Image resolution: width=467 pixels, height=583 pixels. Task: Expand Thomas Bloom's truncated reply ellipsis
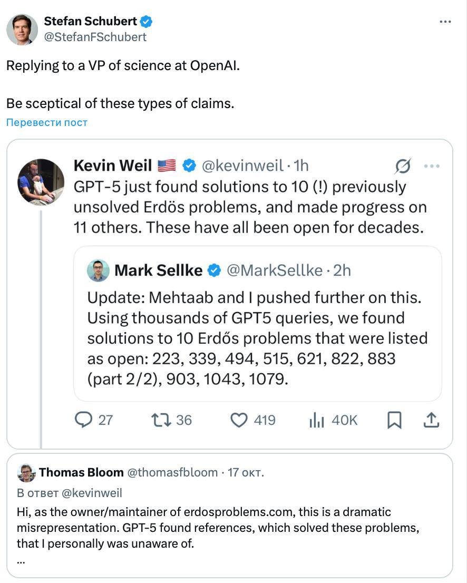[x=21, y=561]
